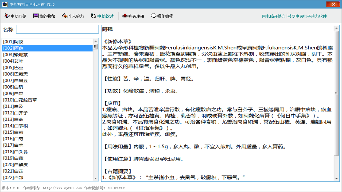Click inside the 名称 search field

(x=57, y=29)
